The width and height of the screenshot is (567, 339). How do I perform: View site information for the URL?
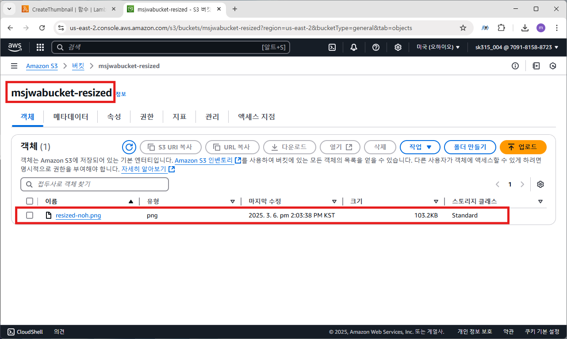62,28
